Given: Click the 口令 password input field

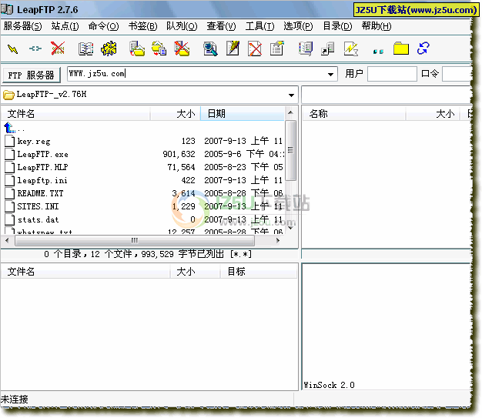Looking at the screenshot, I should (x=457, y=74).
